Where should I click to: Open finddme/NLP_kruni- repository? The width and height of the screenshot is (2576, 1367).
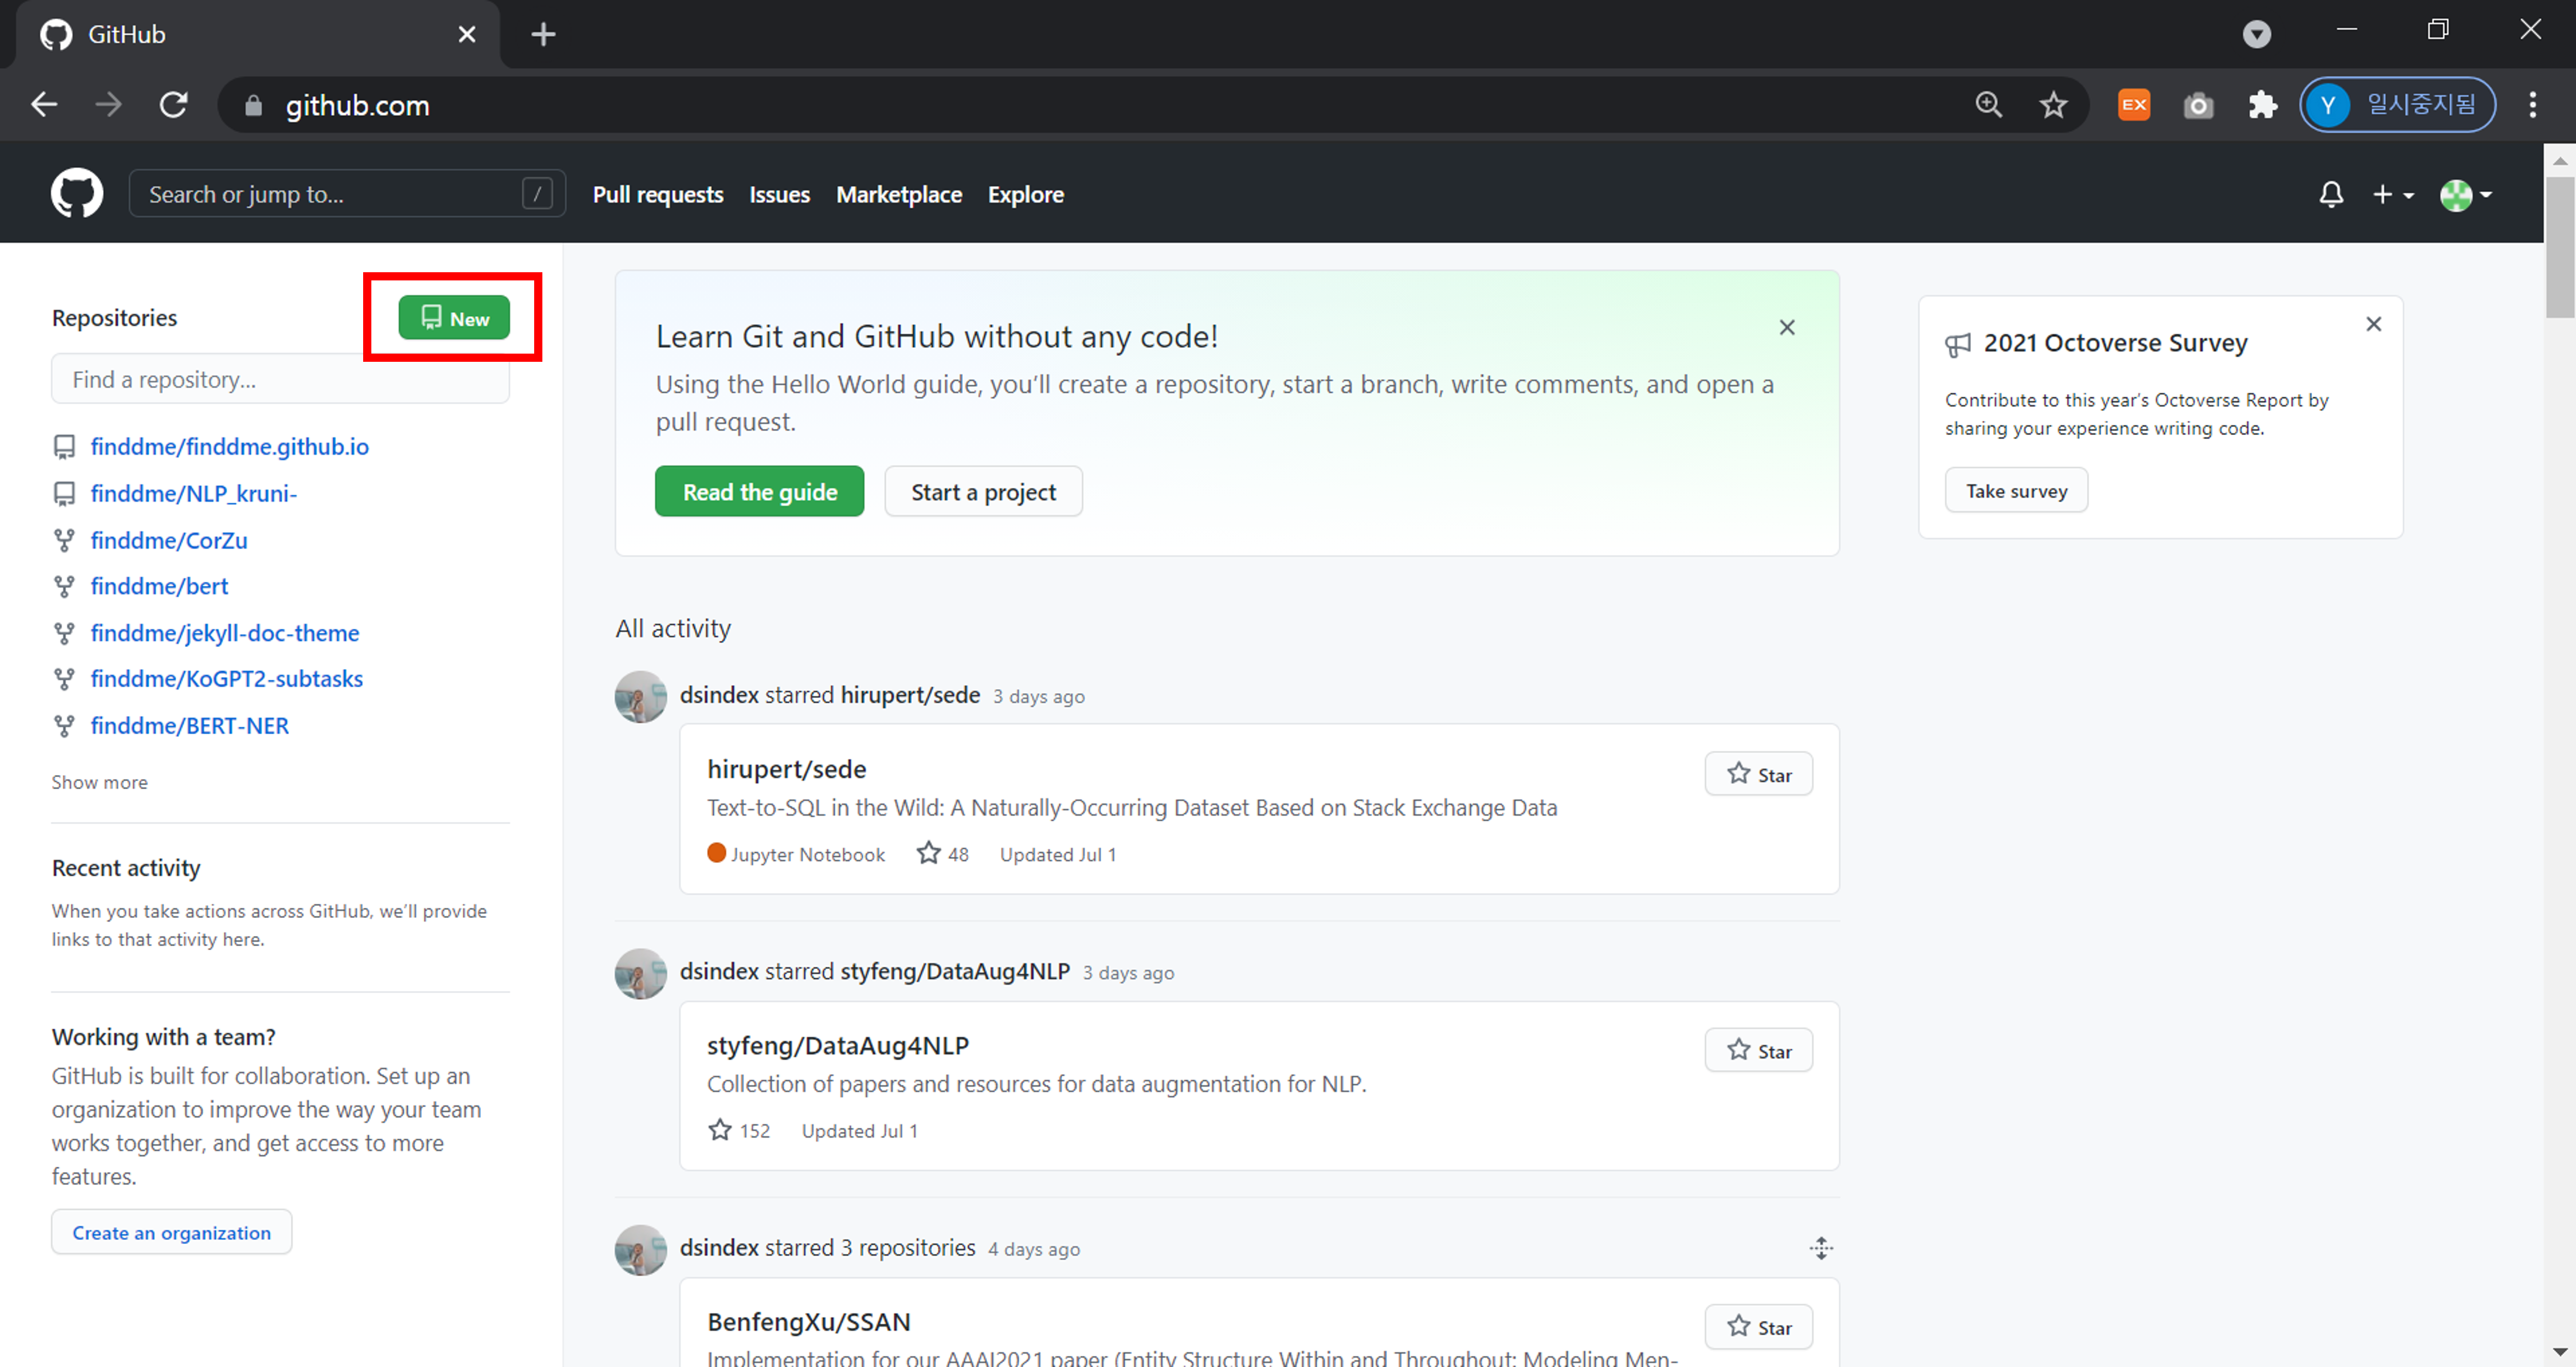click(193, 494)
